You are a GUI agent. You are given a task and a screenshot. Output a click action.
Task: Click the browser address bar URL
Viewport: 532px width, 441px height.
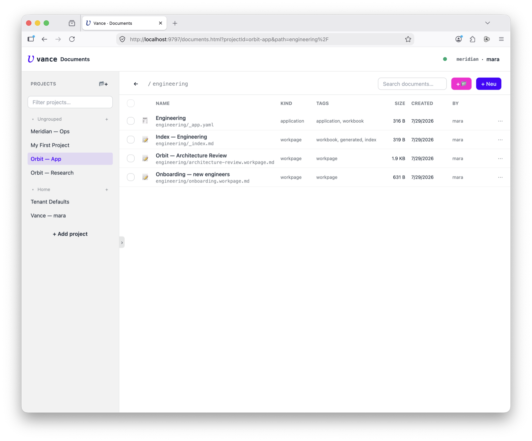pyautogui.click(x=229, y=39)
